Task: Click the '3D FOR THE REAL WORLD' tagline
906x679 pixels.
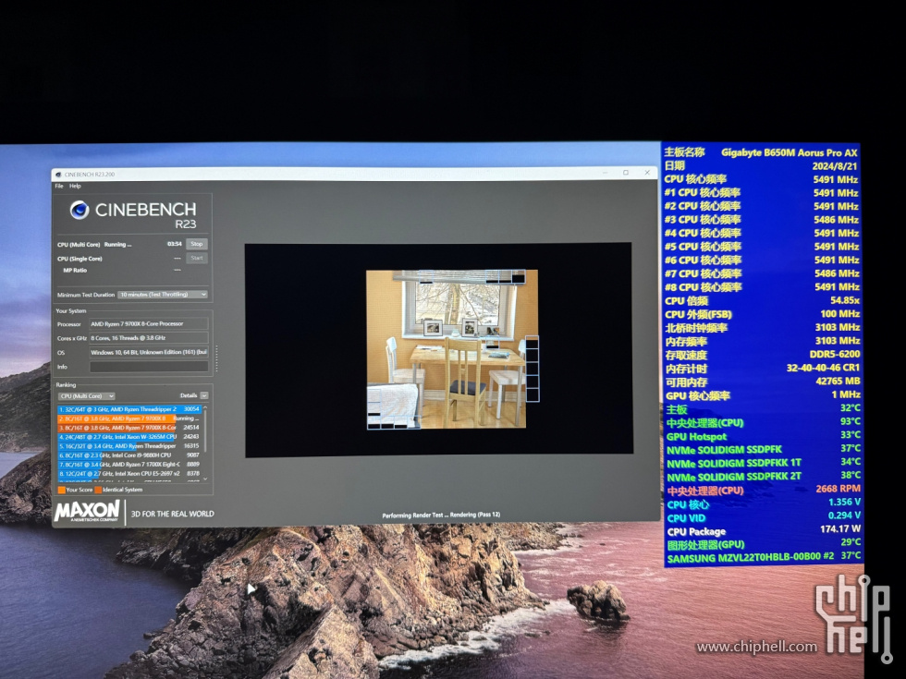Action: [172, 514]
